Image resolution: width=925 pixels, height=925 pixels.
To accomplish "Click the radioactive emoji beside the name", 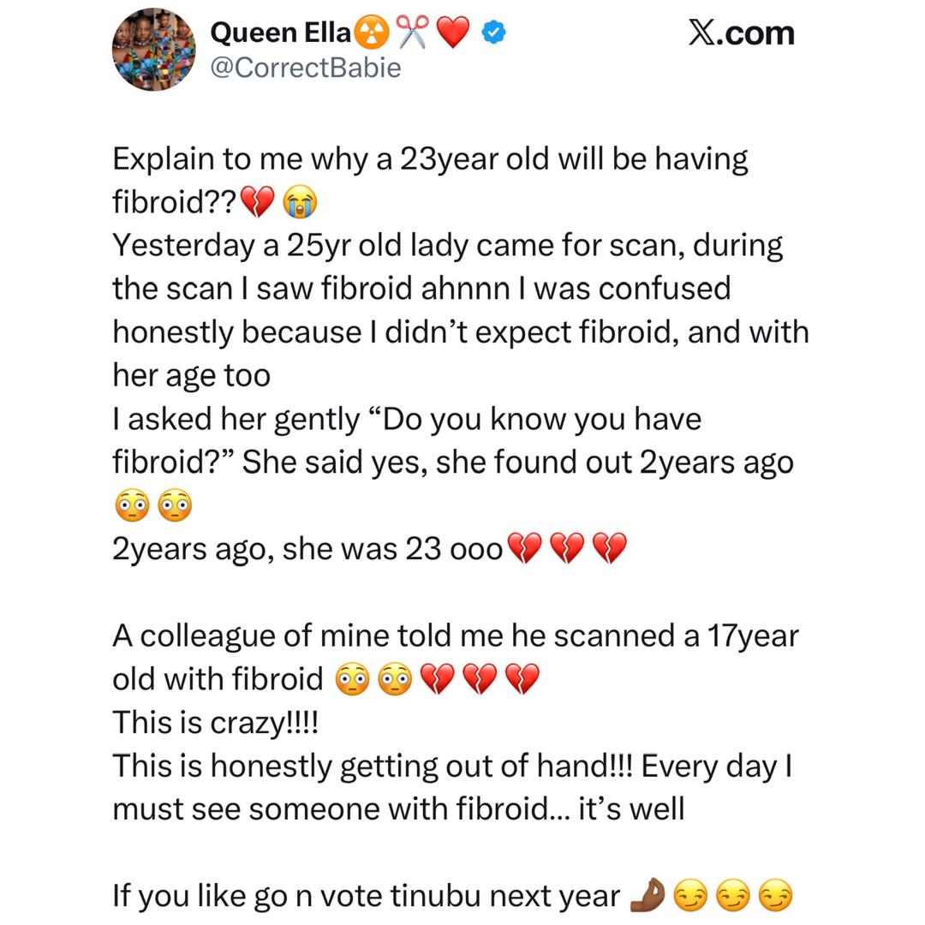I will [373, 33].
